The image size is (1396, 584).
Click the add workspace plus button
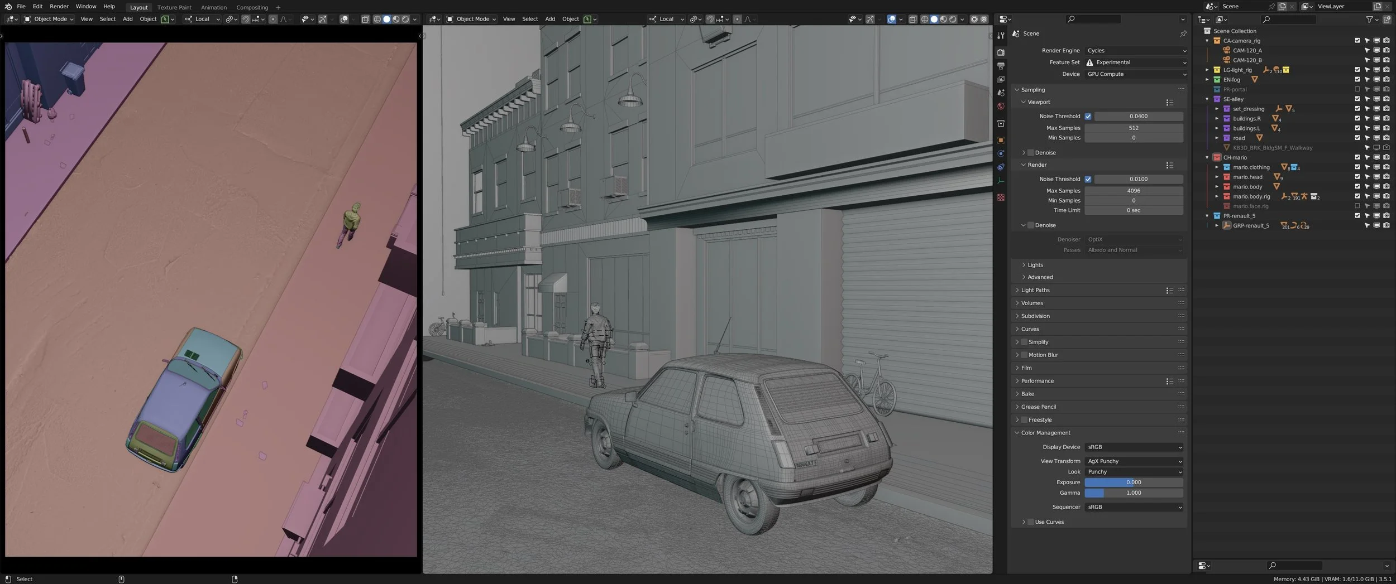pos(278,7)
